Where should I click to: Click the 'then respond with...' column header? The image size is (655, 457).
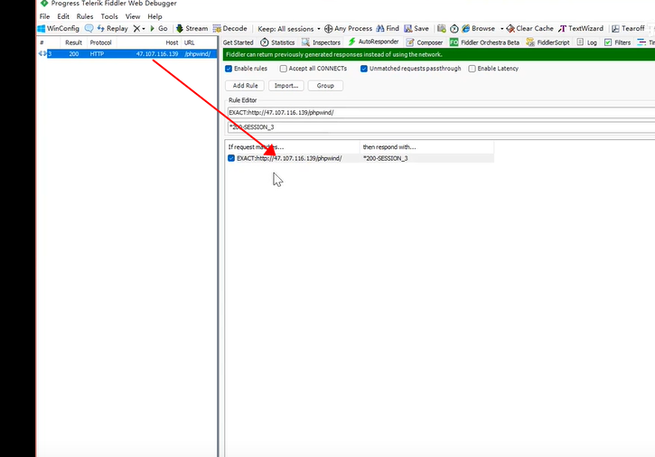point(426,147)
